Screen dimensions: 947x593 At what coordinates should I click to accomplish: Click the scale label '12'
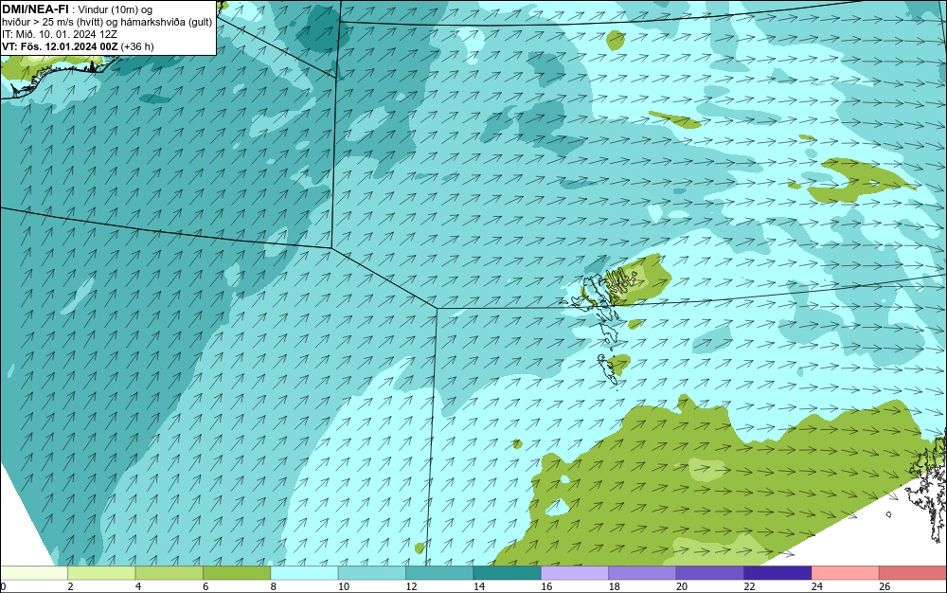(411, 586)
